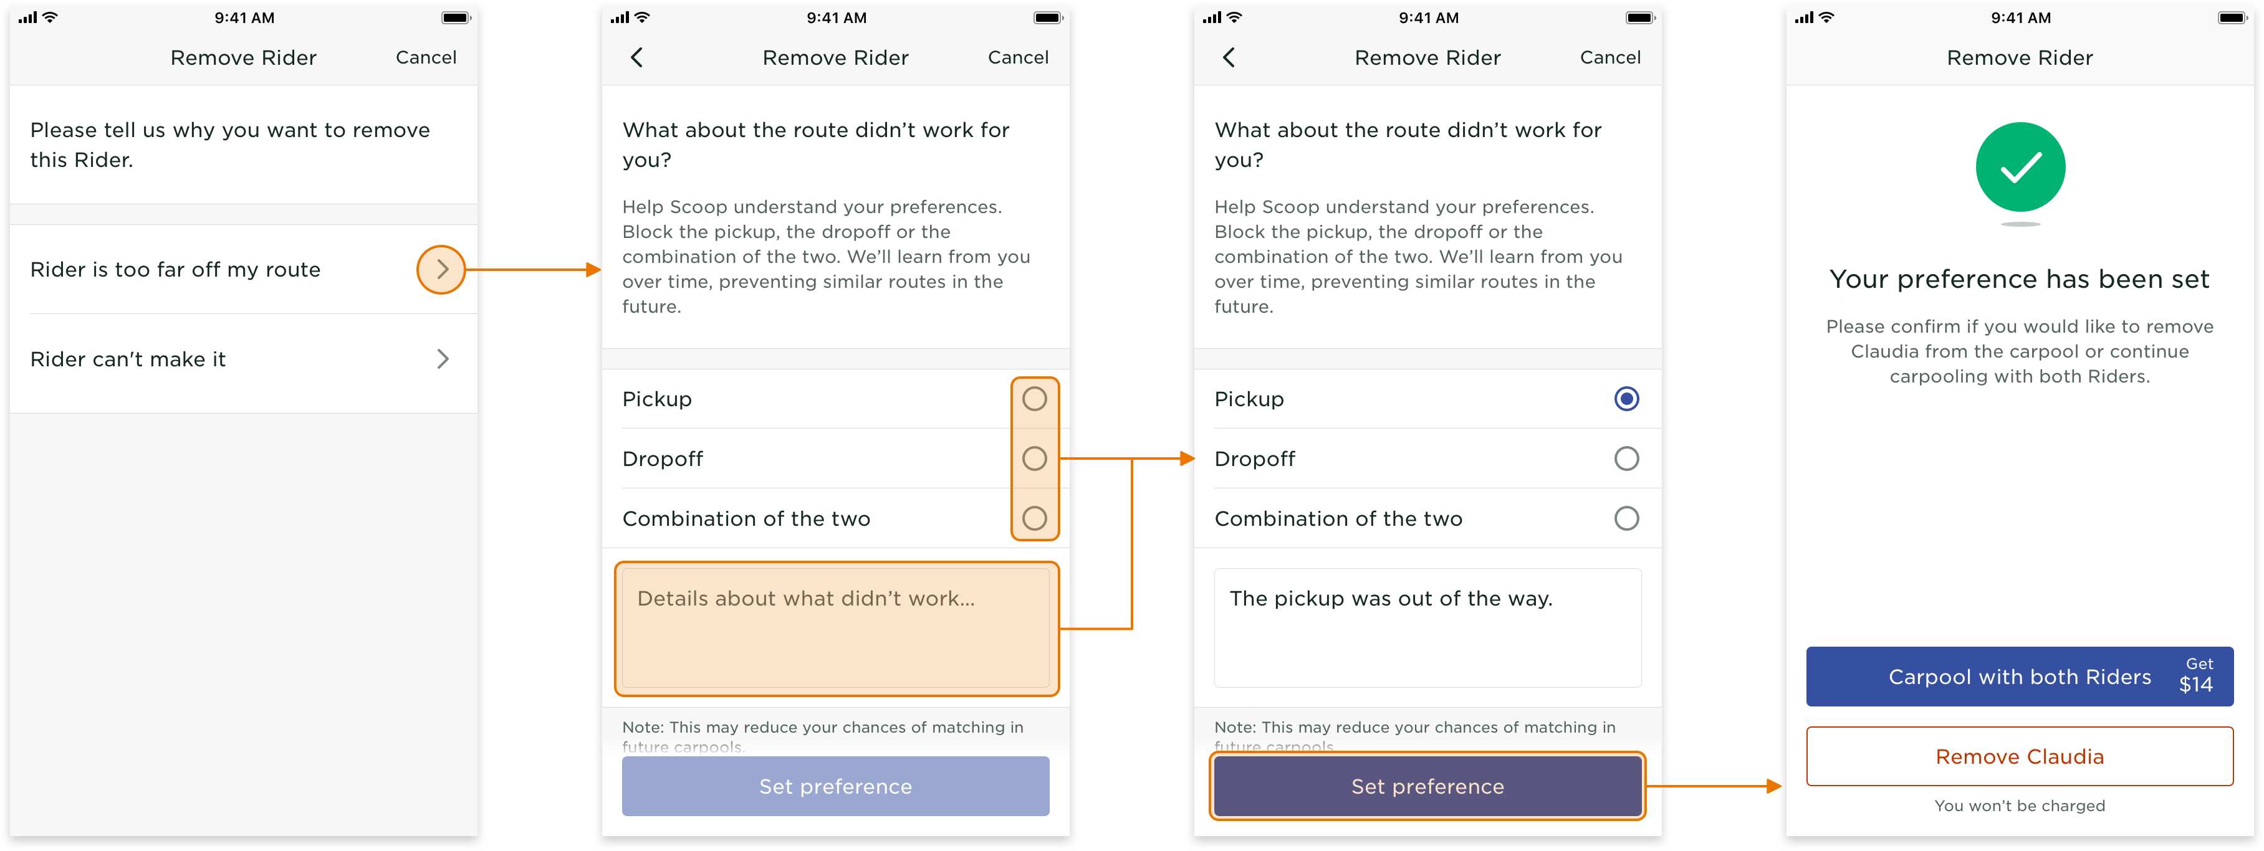Click the "Carpool with both Riders" button
The width and height of the screenshot is (2264, 851).
coord(2019,676)
